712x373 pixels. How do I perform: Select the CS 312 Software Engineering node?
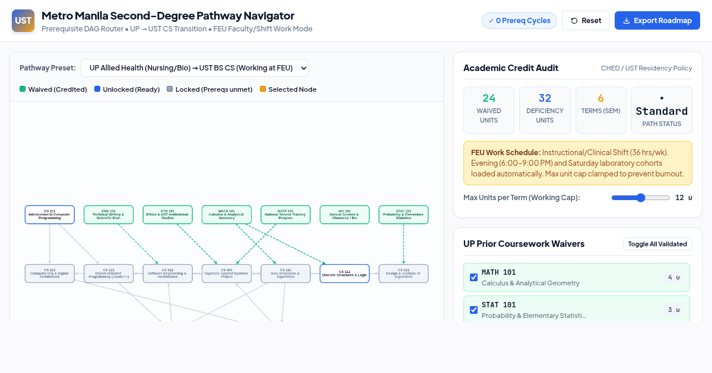click(x=168, y=274)
